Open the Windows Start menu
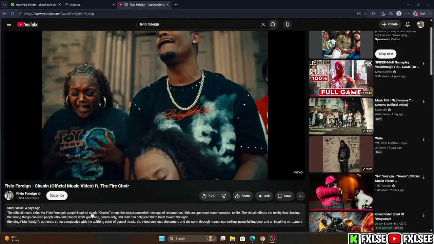This screenshot has height=244, width=434. 162,239
